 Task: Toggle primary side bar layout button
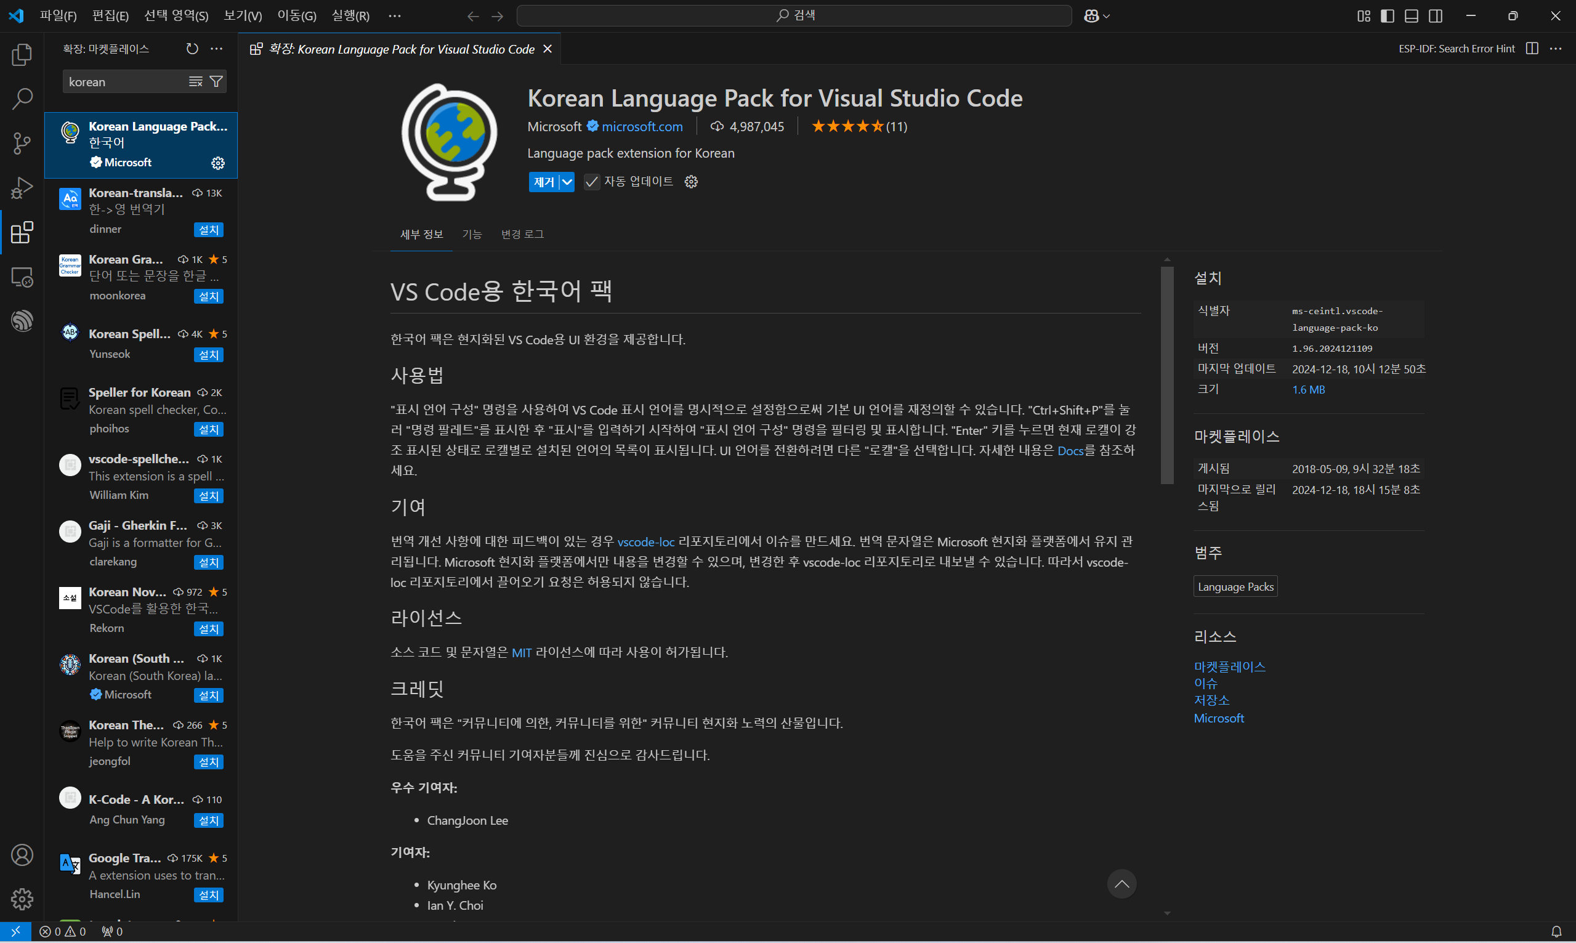pyautogui.click(x=1388, y=16)
